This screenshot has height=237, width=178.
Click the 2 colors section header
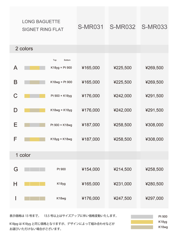89,49
